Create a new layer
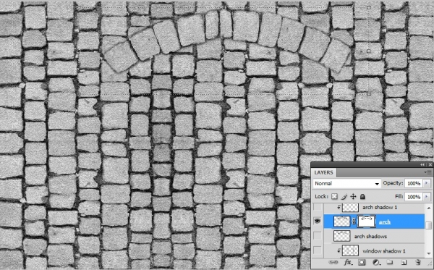Image resolution: width=434 pixels, height=270 pixels. coord(404,262)
